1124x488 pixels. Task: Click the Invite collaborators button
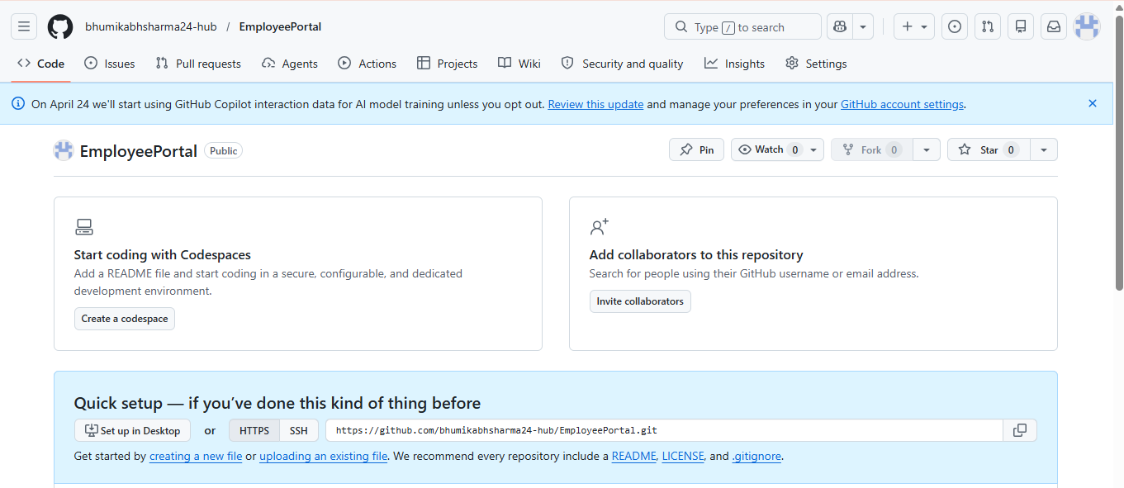click(640, 301)
